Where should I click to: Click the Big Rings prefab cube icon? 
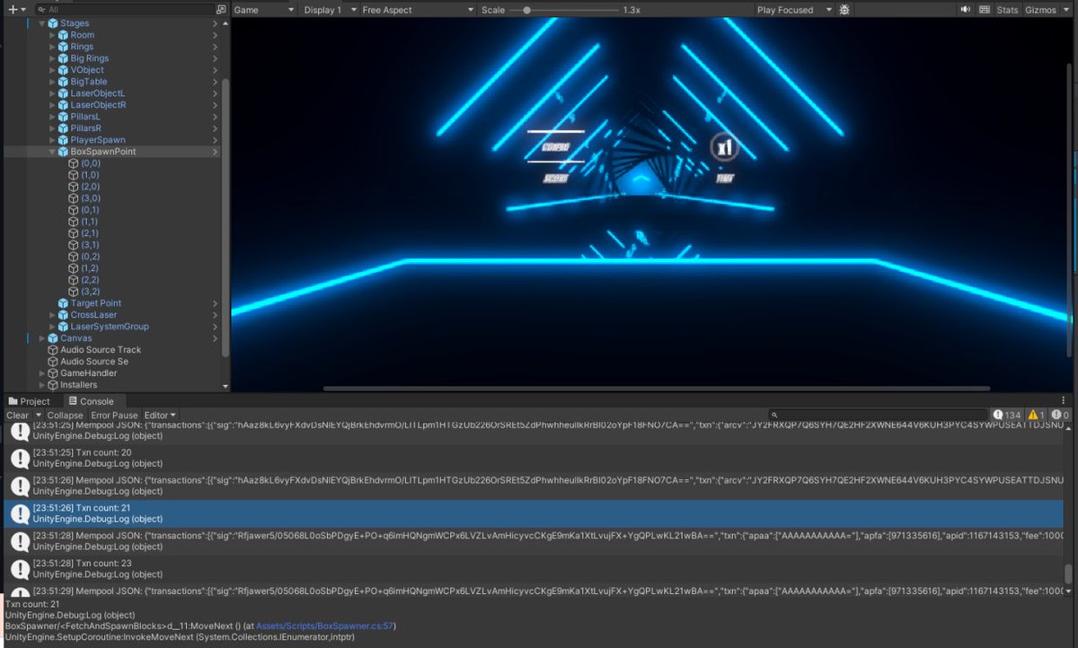63,58
